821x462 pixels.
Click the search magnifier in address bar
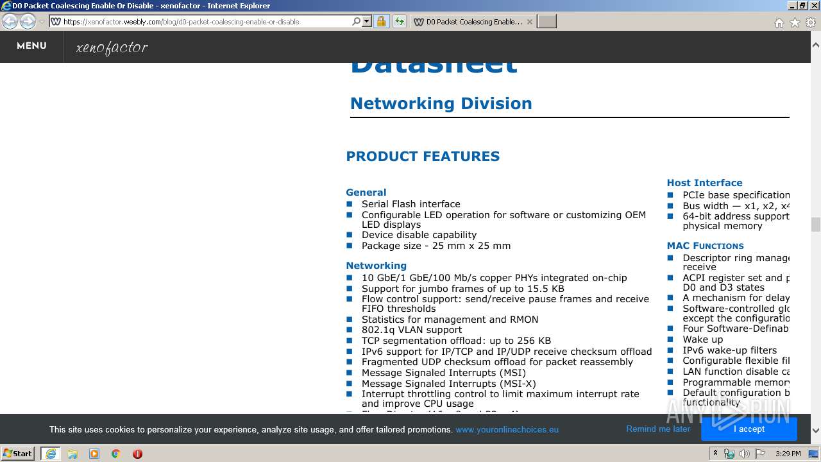[x=357, y=21]
